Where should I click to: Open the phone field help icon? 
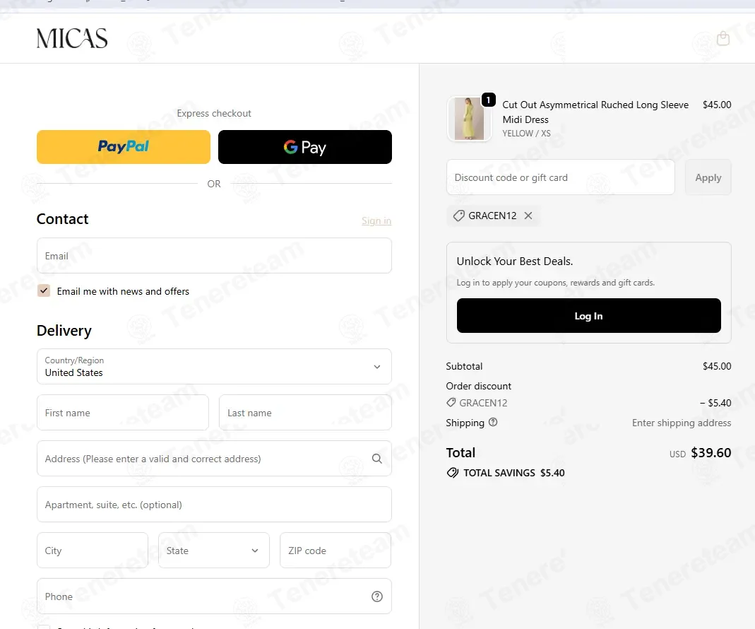pos(377,596)
